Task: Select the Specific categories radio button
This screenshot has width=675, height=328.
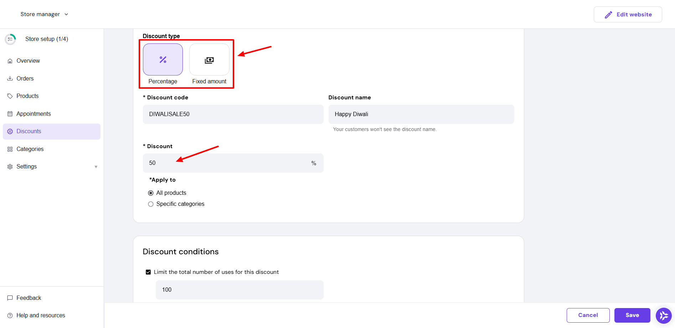Action: click(151, 204)
